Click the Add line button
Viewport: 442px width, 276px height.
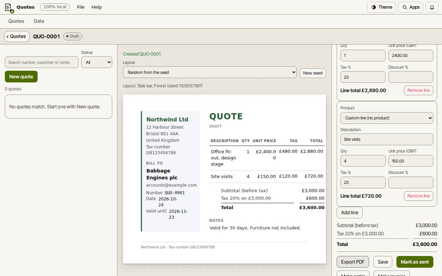pyautogui.click(x=349, y=213)
